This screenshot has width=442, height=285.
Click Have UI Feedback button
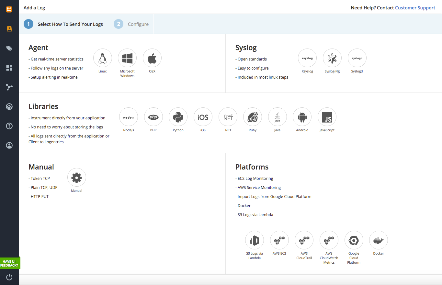click(x=10, y=263)
